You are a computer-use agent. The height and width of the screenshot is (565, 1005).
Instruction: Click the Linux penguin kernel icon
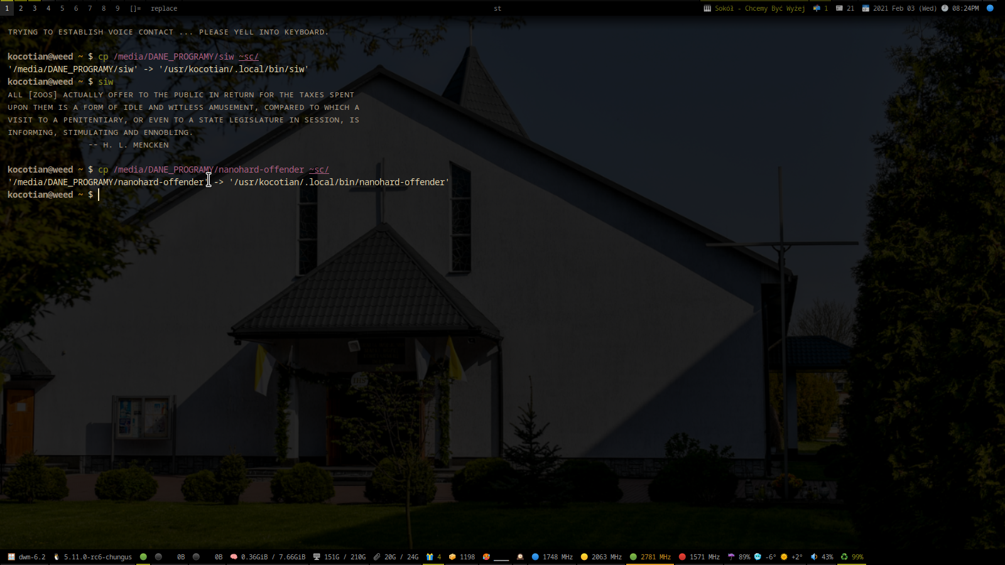click(57, 557)
